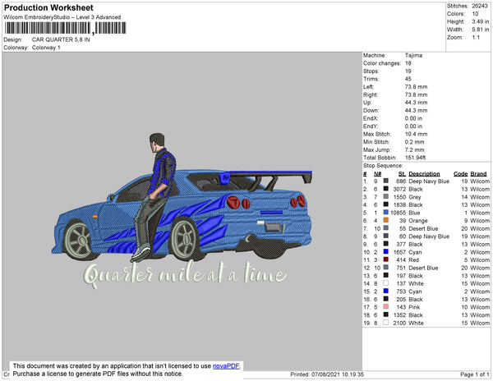Select the Grey color swatch in stop 3
The height and width of the screenshot is (381, 493).
pyautogui.click(x=385, y=197)
